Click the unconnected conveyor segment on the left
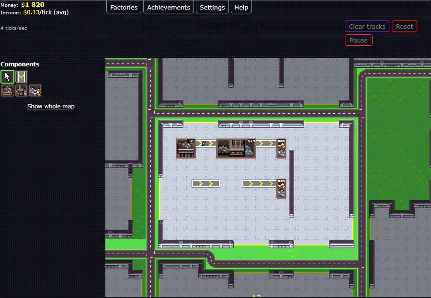 tap(206, 183)
